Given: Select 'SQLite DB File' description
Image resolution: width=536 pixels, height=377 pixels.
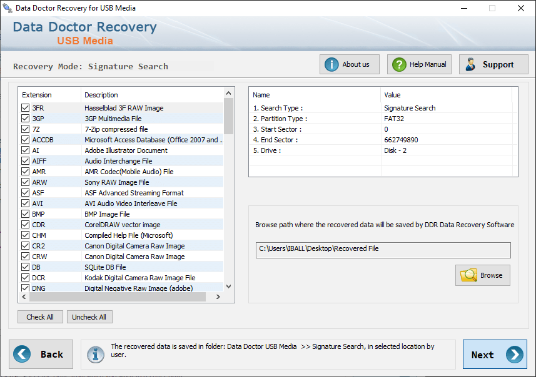Looking at the screenshot, I should 105,267.
